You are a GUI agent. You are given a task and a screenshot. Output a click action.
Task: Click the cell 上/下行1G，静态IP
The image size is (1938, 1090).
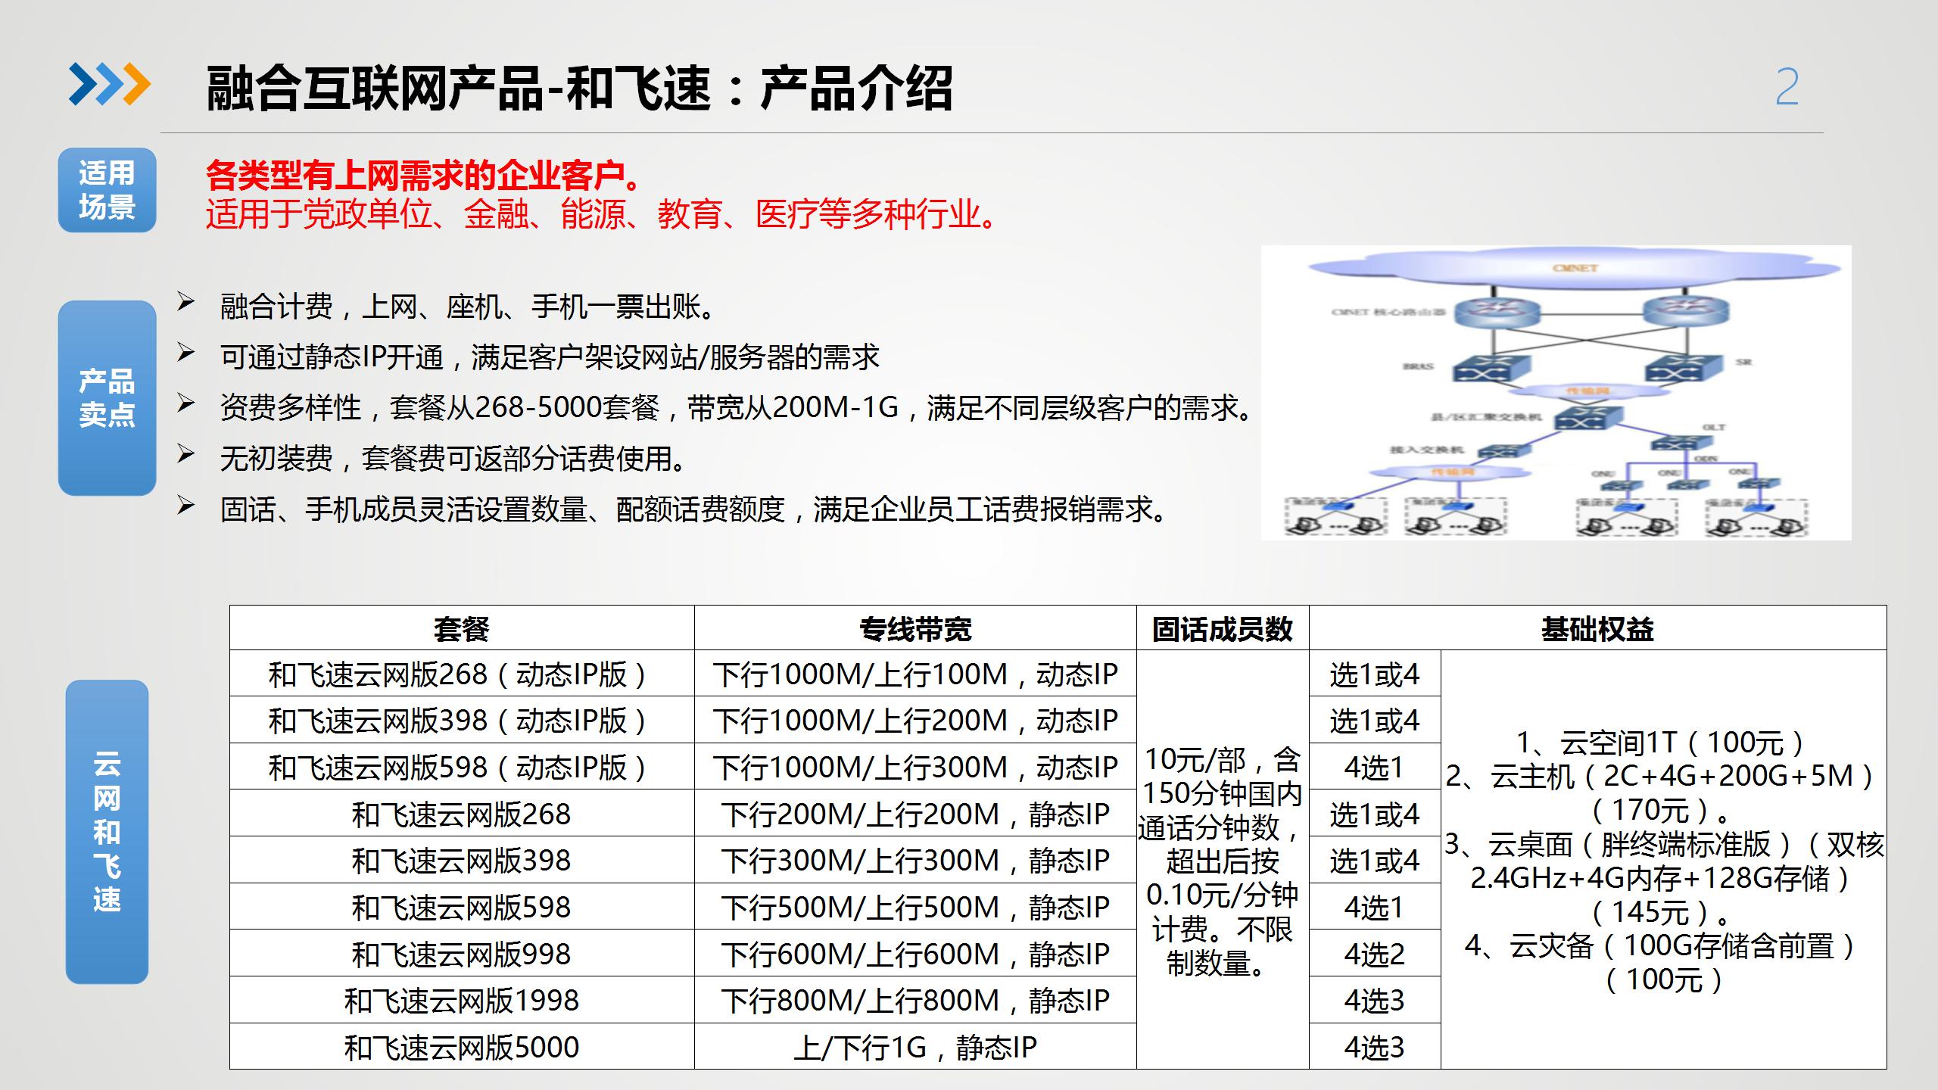(x=915, y=1047)
